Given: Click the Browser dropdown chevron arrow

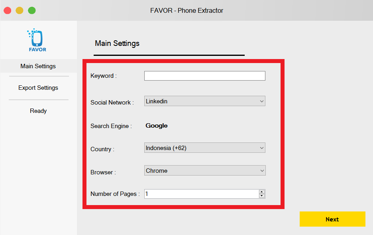Looking at the screenshot, I should pyautogui.click(x=262, y=171).
